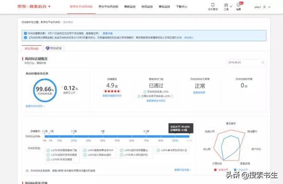The height and width of the screenshot is (184, 283).
Task: Click the 99.66% ranking circle gauge
Action: (45, 90)
